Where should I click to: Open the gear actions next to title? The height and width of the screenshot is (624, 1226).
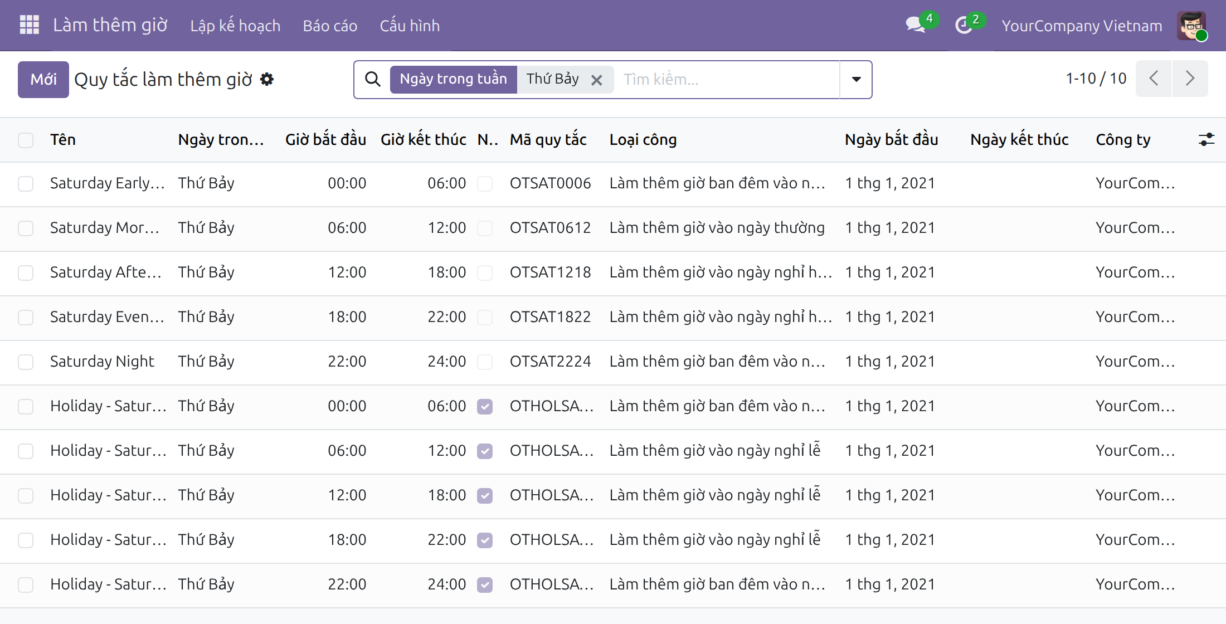(267, 79)
